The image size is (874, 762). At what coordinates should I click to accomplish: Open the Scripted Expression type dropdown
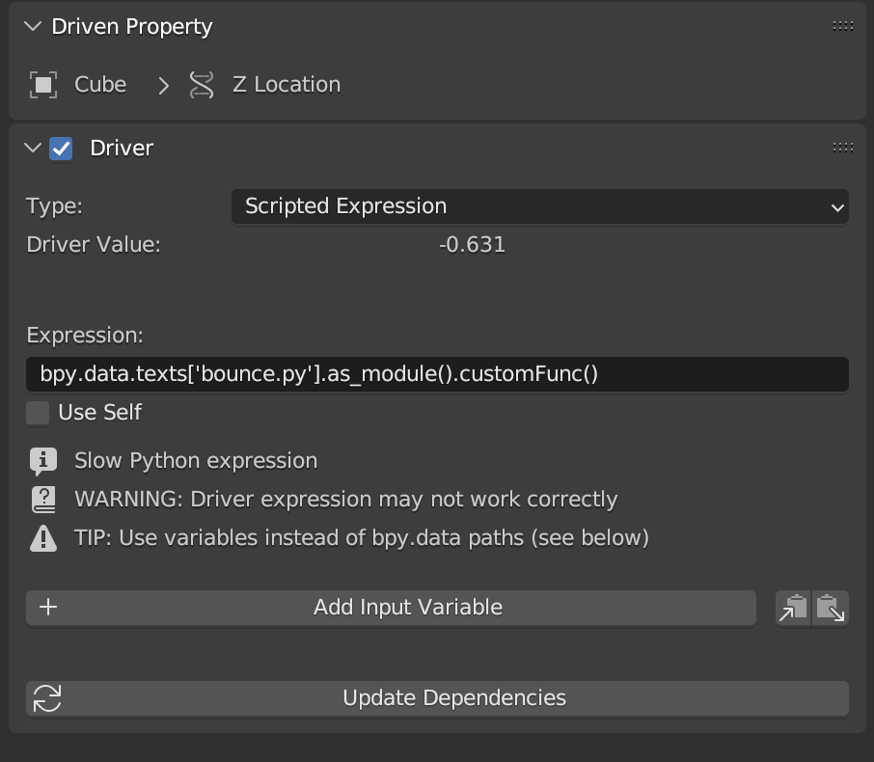[x=539, y=206]
